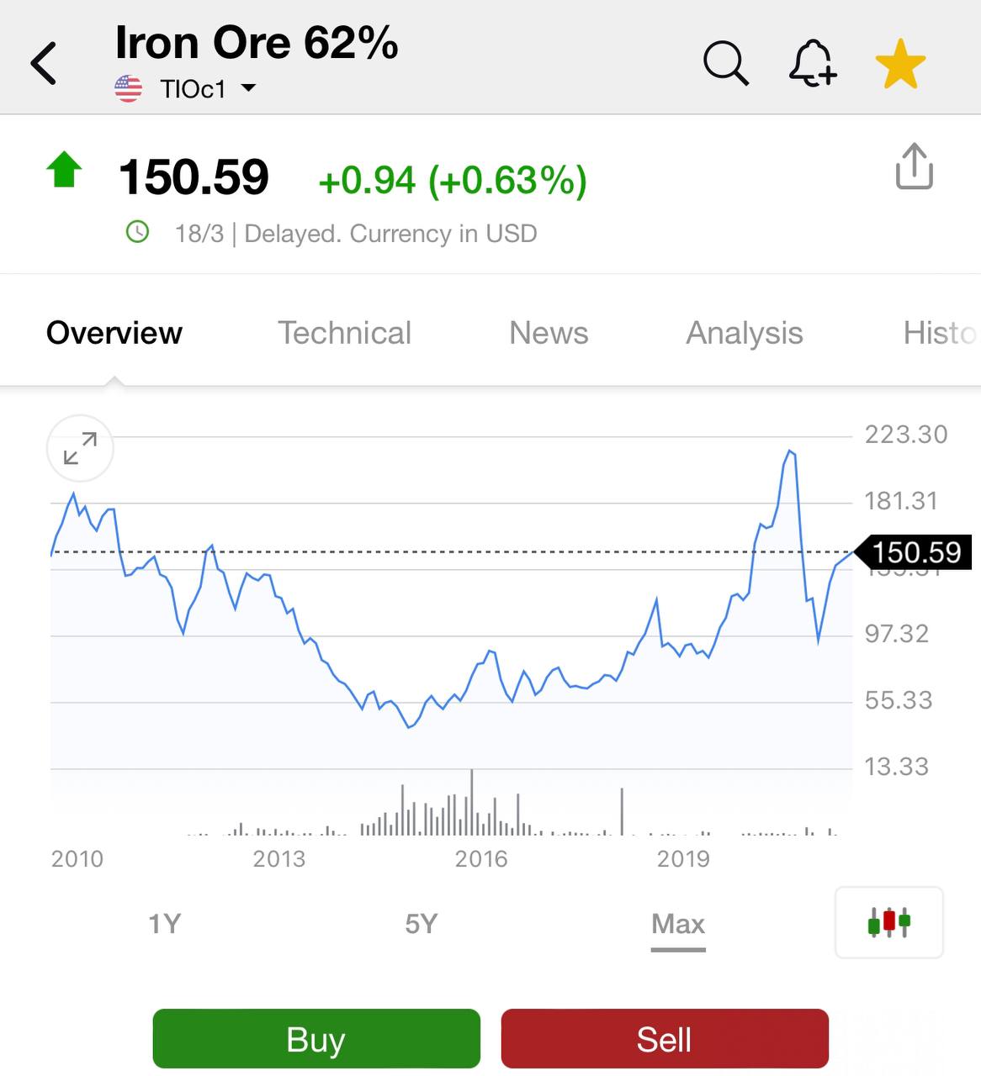Tap the US flag icon
Viewport: 981px width, 1076px height.
128,88
